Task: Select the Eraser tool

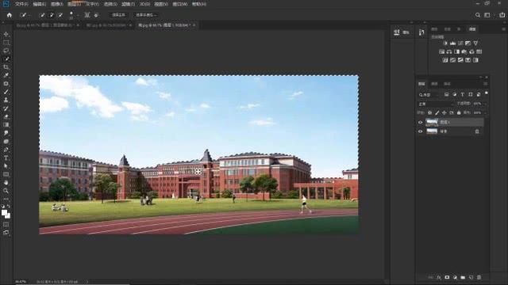Action: point(6,116)
